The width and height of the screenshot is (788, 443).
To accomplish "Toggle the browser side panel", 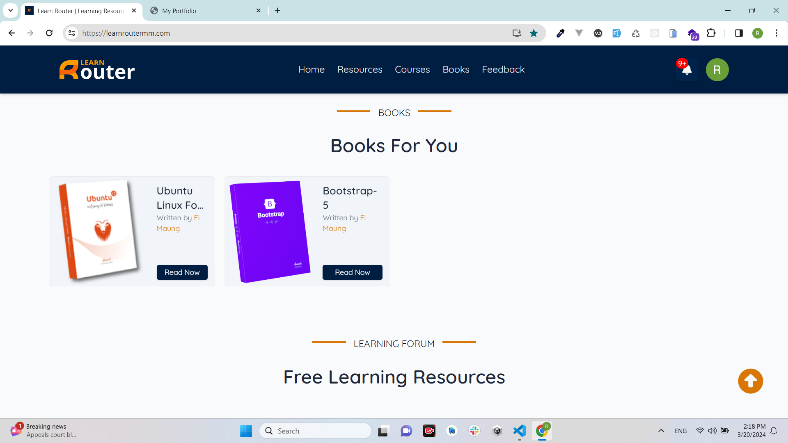I will [739, 33].
